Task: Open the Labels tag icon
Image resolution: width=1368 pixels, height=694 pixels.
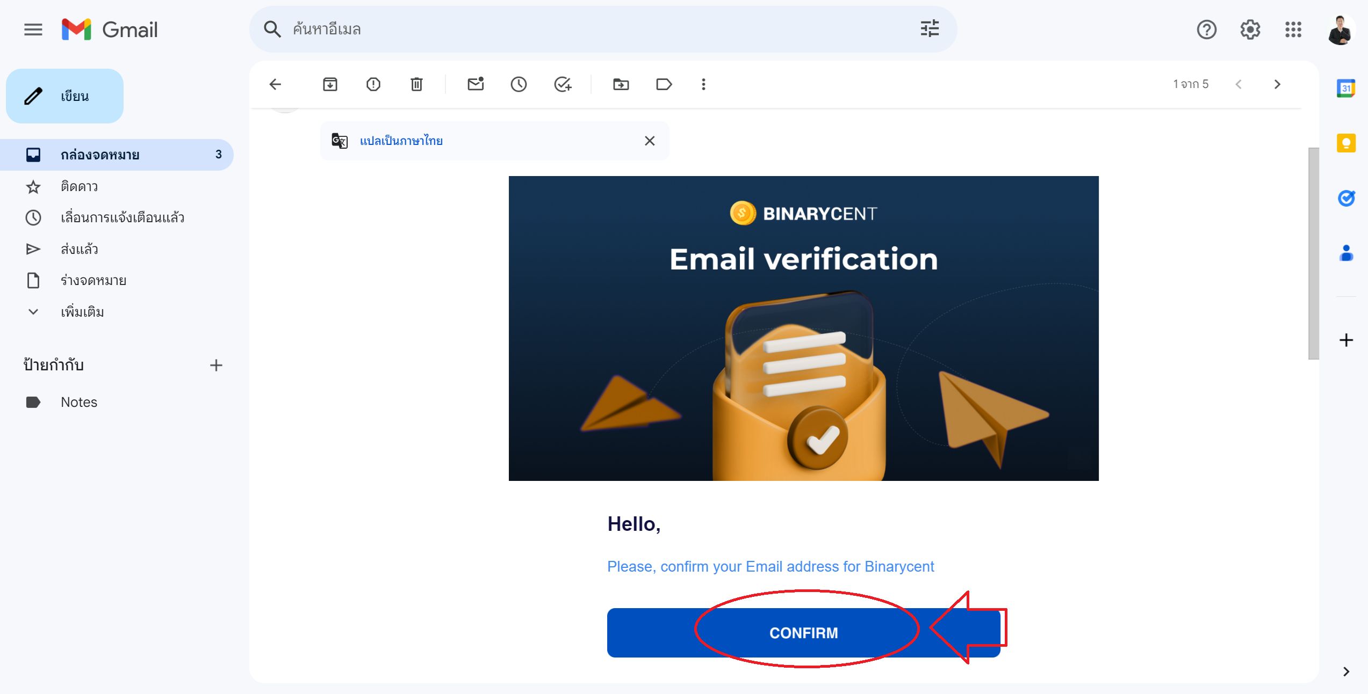Action: tap(664, 84)
